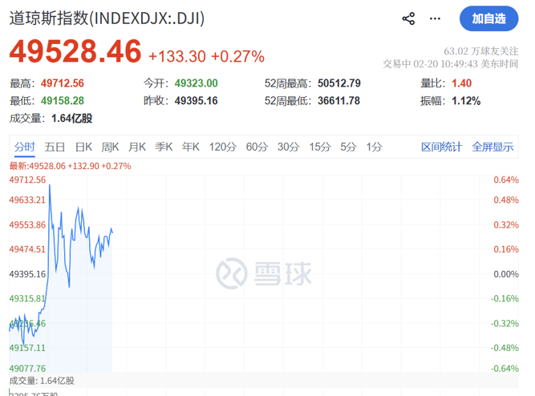Image resolution: width=535 pixels, height=396 pixels.
Task: Click the 加自选 button
Action: tap(488, 18)
